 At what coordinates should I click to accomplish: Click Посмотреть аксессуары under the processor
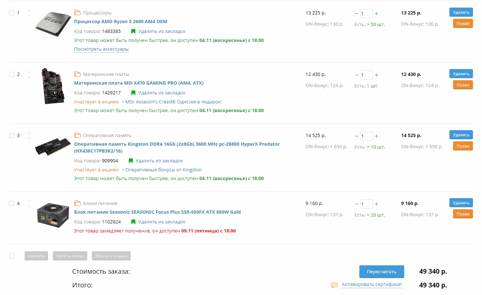(x=101, y=49)
